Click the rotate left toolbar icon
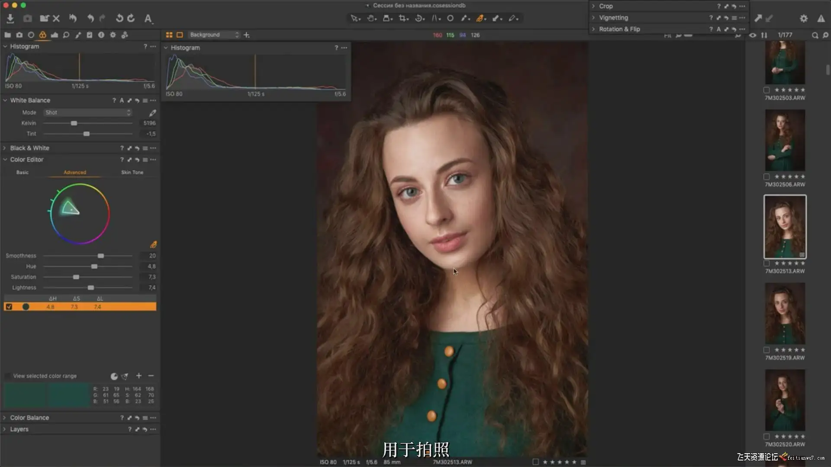Screen dimensions: 831x467 coord(119,18)
